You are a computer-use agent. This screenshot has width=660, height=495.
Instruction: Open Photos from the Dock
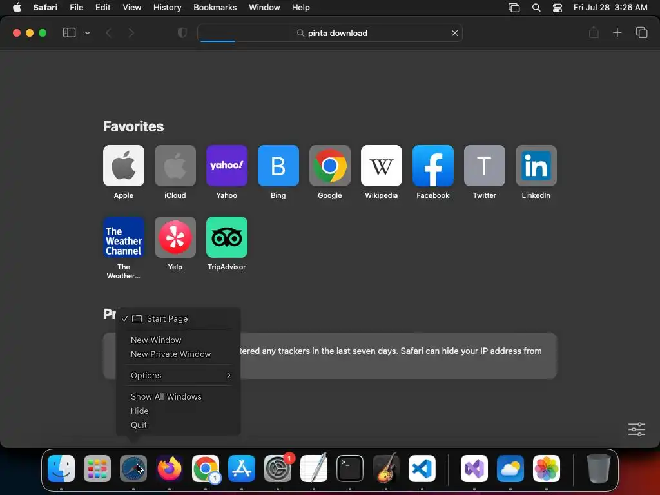547,469
